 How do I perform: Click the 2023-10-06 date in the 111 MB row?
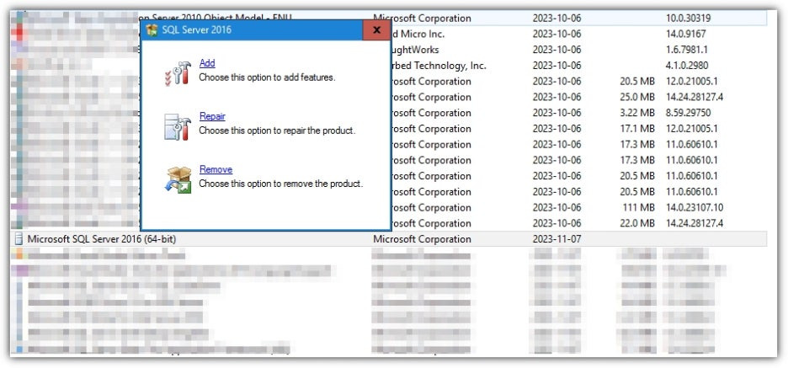[556, 208]
